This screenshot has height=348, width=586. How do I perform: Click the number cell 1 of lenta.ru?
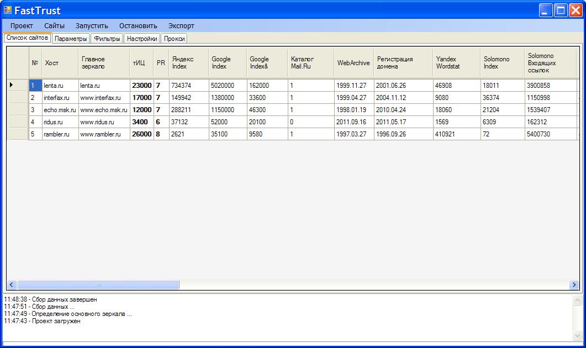click(x=35, y=85)
